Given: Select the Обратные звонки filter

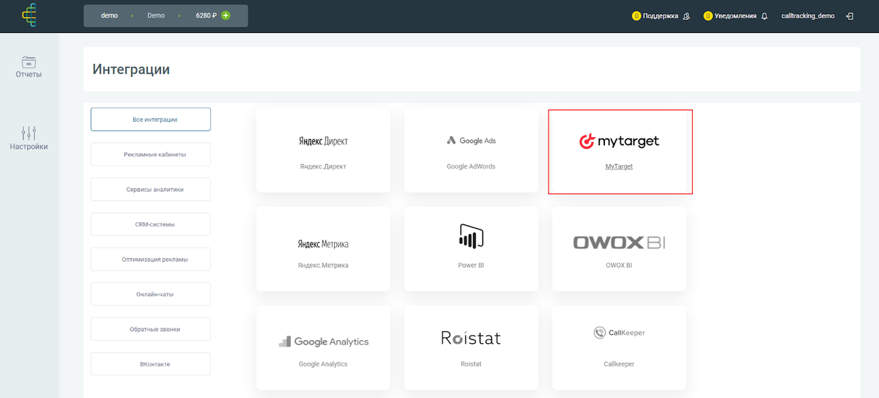Looking at the screenshot, I should coord(151,329).
